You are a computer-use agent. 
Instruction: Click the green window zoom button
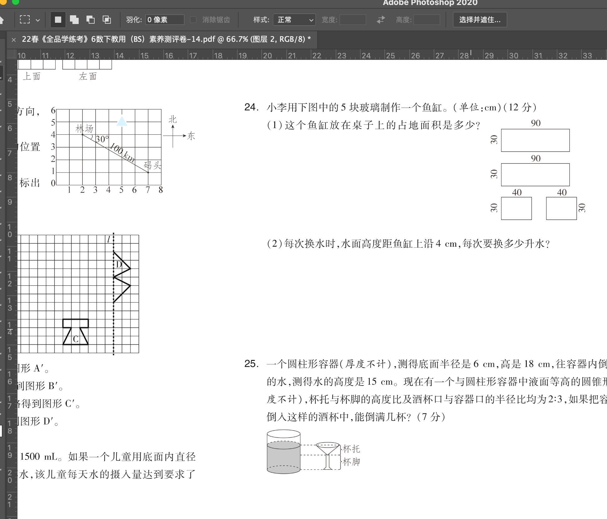[15, 2]
